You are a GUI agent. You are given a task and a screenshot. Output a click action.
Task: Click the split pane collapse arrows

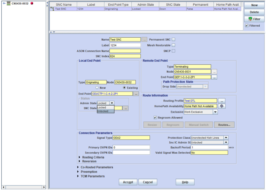tap(52, 32)
